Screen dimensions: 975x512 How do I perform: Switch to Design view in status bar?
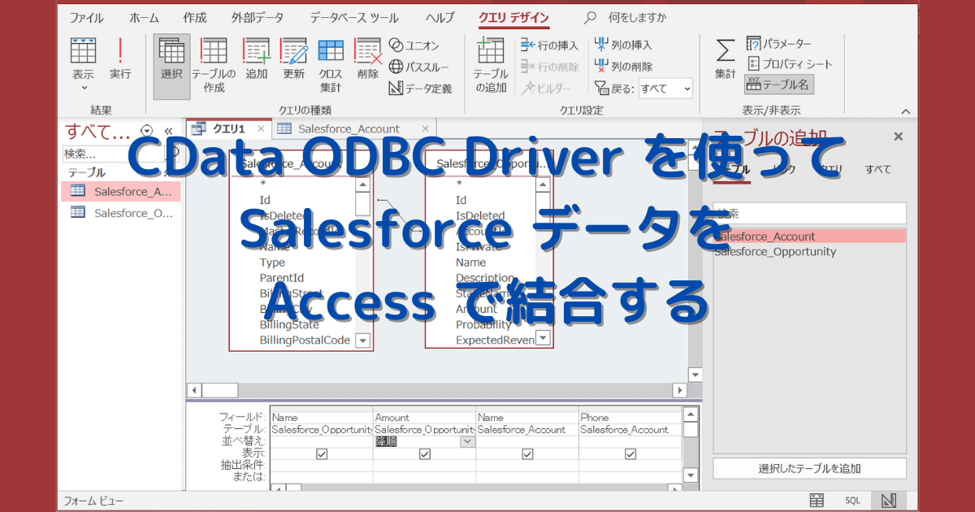[x=888, y=501]
